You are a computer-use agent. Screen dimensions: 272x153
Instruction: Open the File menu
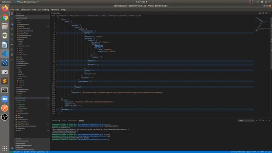pyautogui.click(x=12, y=10)
